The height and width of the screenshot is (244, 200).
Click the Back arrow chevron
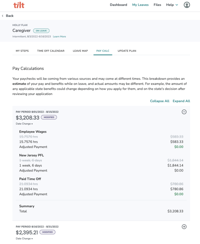[x=3, y=16]
